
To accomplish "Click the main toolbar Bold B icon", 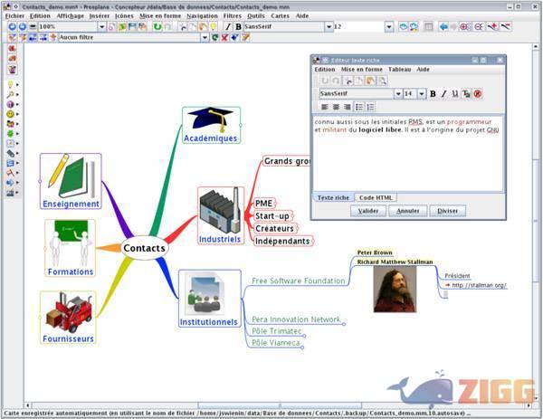I will [x=239, y=27].
